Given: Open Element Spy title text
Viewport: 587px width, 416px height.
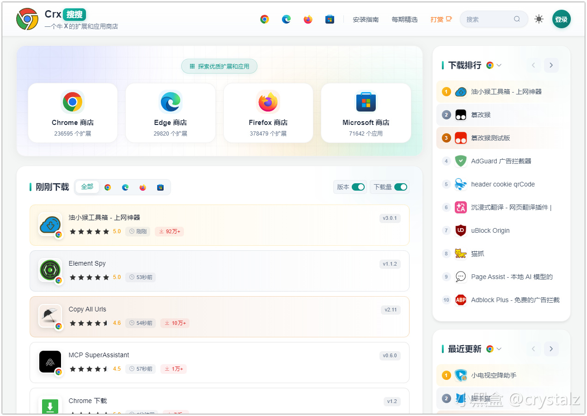Looking at the screenshot, I should 87,263.
